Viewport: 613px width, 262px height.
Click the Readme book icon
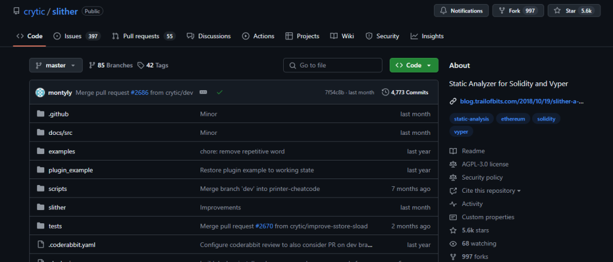pos(453,151)
